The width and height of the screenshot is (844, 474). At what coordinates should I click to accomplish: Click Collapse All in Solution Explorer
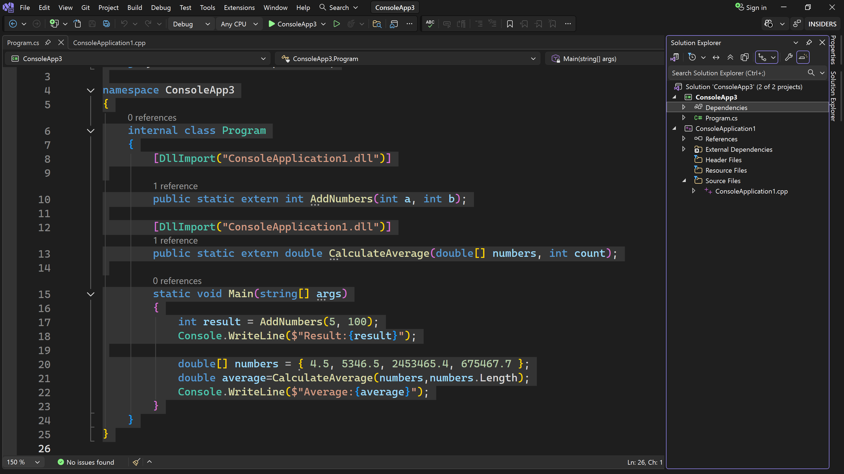[730, 58]
